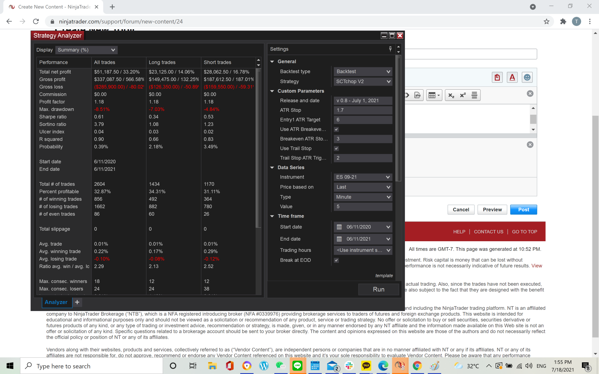Collapse the Custom Parameters section
Viewport: 599px width, 374px height.
click(272, 91)
